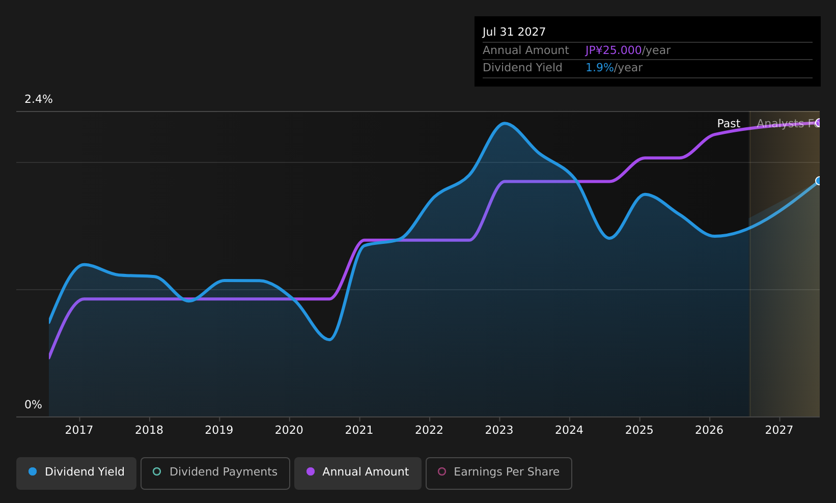The width and height of the screenshot is (836, 503).
Task: Click the 2018 x-axis label
Action: [x=149, y=430]
